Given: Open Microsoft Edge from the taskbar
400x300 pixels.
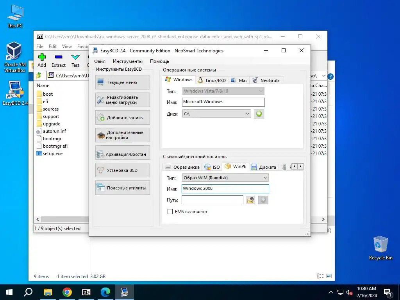Looking at the screenshot, I should click(x=105, y=292).
